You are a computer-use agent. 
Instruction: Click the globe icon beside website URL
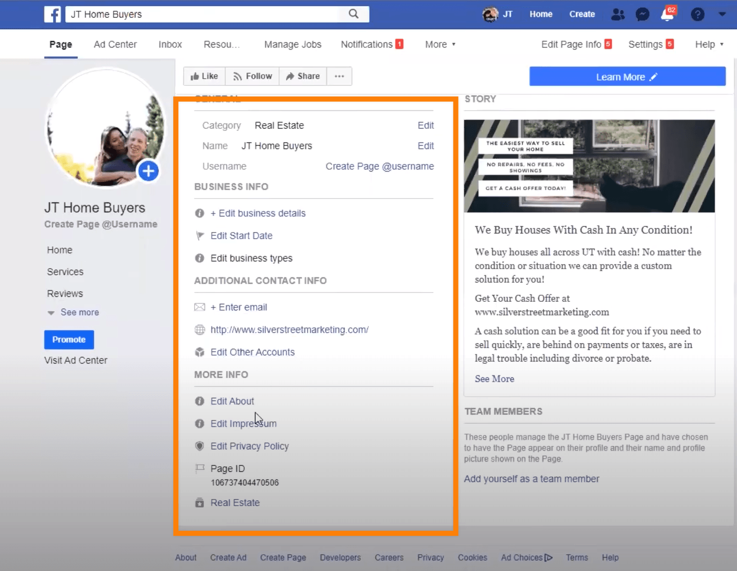(x=200, y=329)
